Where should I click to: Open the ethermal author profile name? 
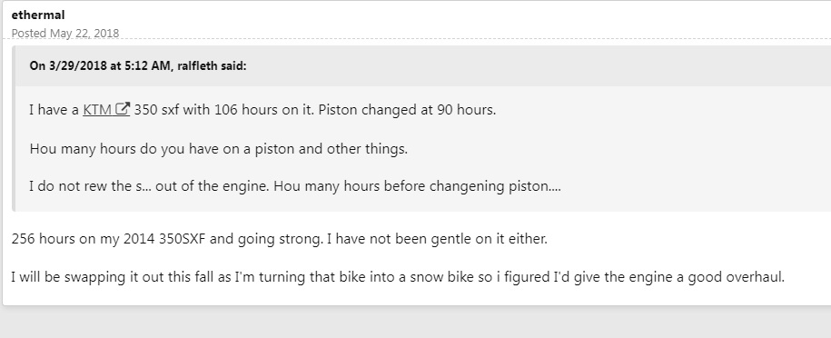tap(38, 15)
